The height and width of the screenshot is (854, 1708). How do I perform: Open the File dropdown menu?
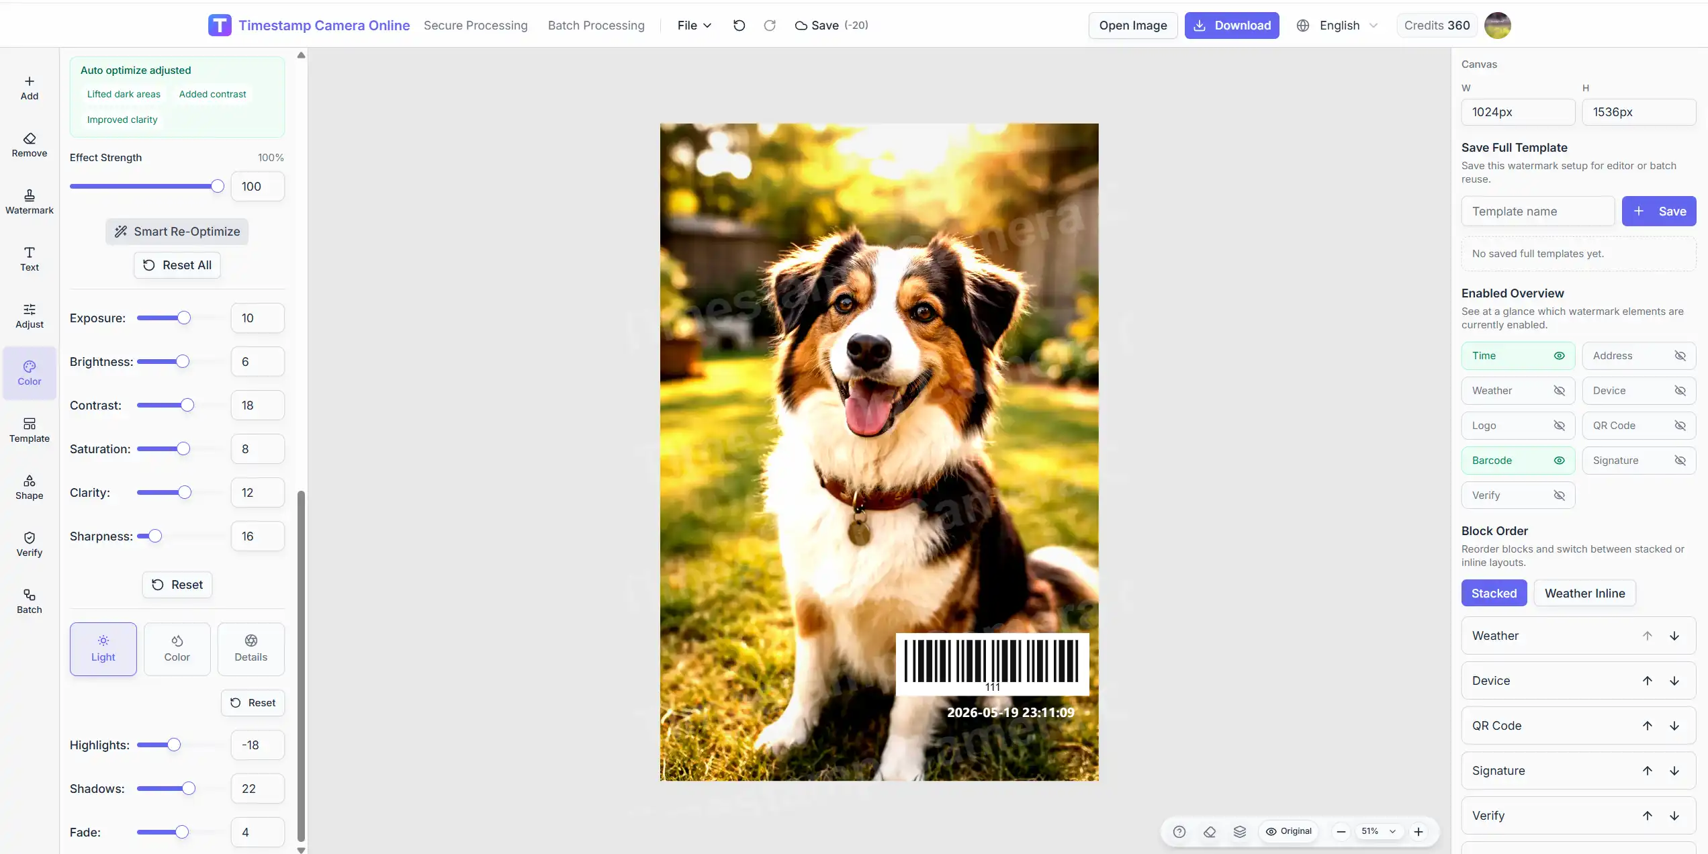point(694,26)
